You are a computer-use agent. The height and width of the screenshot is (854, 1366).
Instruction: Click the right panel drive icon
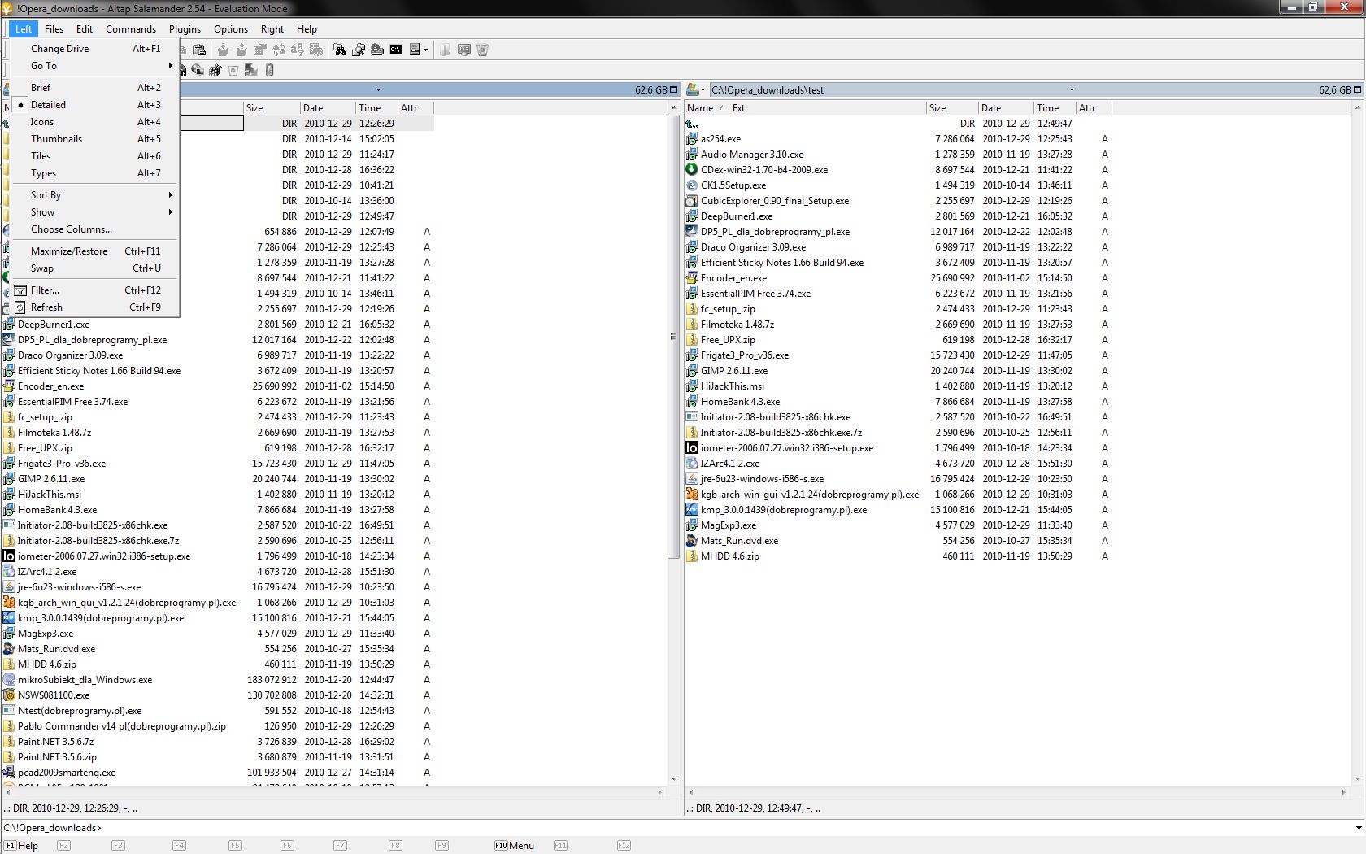(x=693, y=89)
